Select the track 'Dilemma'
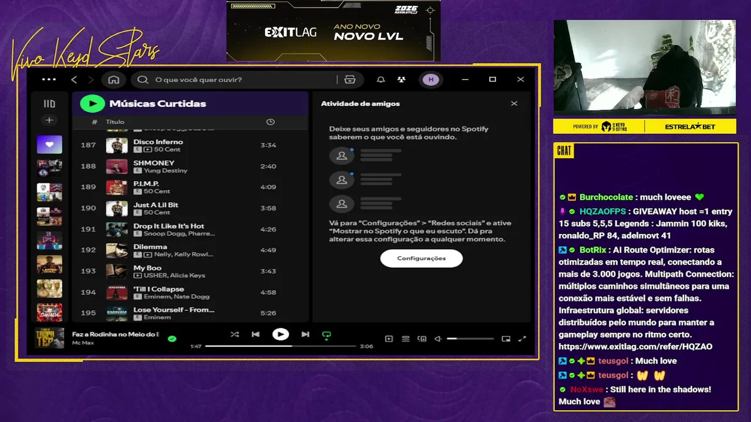751x422 pixels. pos(150,247)
